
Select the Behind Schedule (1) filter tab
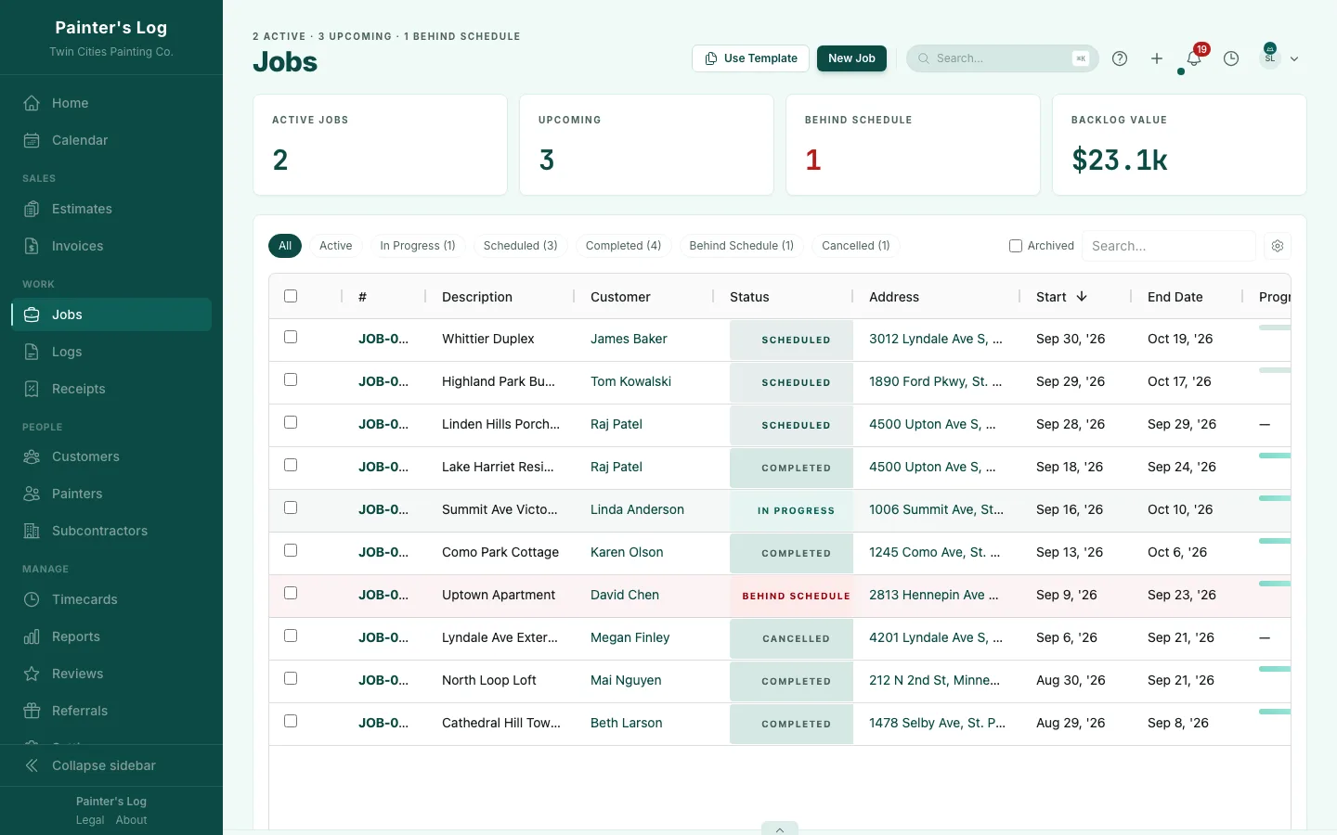(742, 246)
